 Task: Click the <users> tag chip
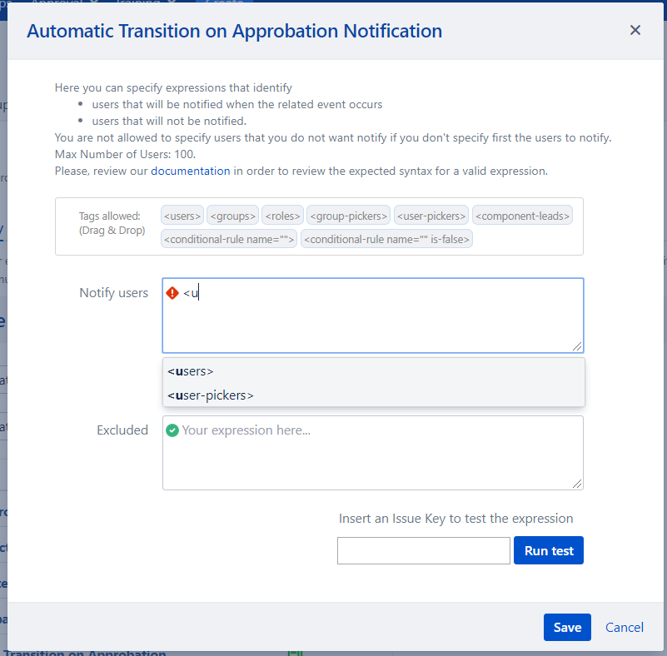(x=182, y=216)
